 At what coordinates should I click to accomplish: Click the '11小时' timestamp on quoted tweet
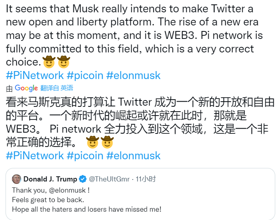pos(146,179)
